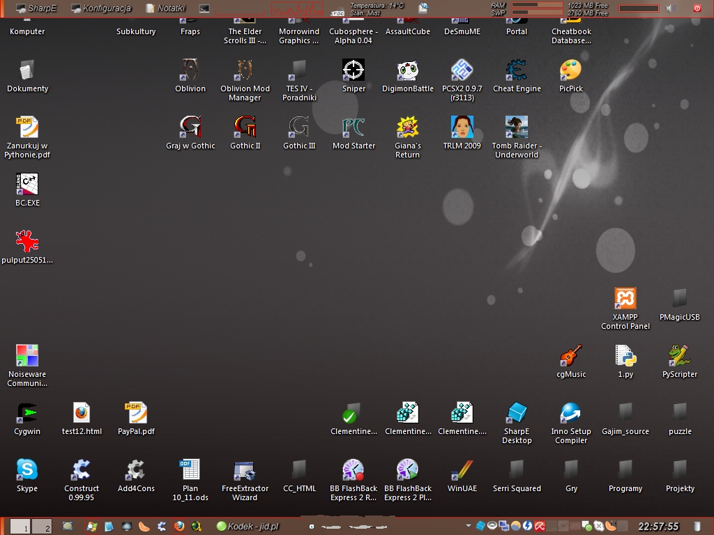
Task: Open the Gothic II game shortcut
Action: tap(245, 127)
